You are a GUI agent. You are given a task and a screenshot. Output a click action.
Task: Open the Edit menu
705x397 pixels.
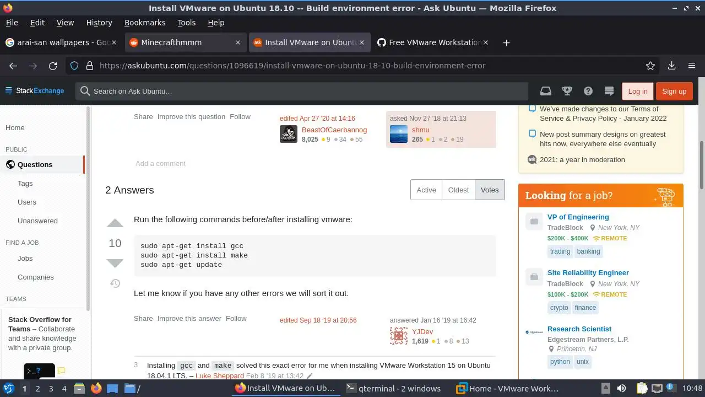[x=37, y=23]
